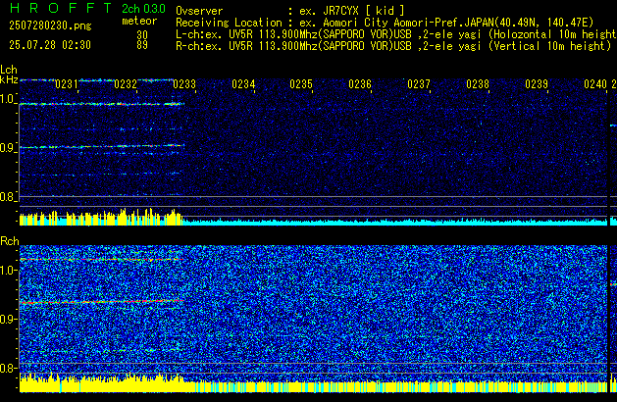Click the Receiving Location Aomori City line
Viewport: 617px width, 402px height.
coord(385,23)
